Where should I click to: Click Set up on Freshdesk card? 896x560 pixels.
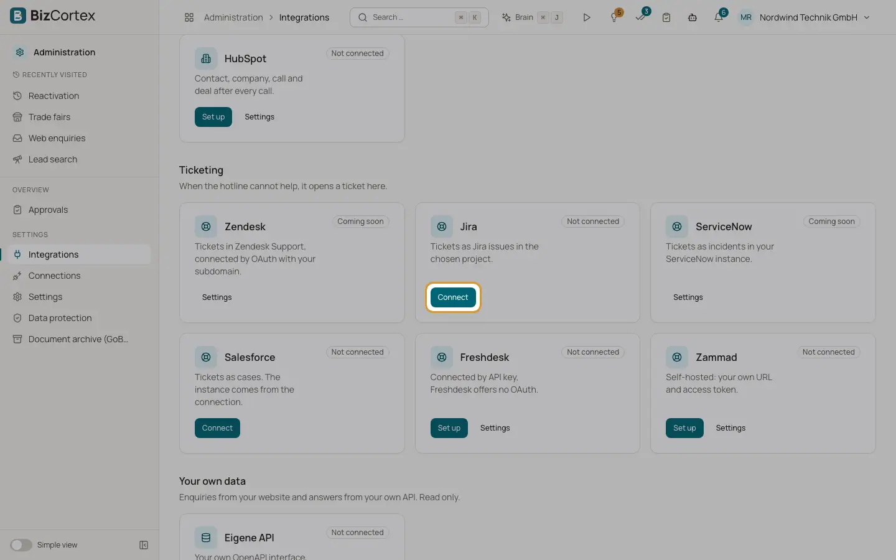click(449, 428)
